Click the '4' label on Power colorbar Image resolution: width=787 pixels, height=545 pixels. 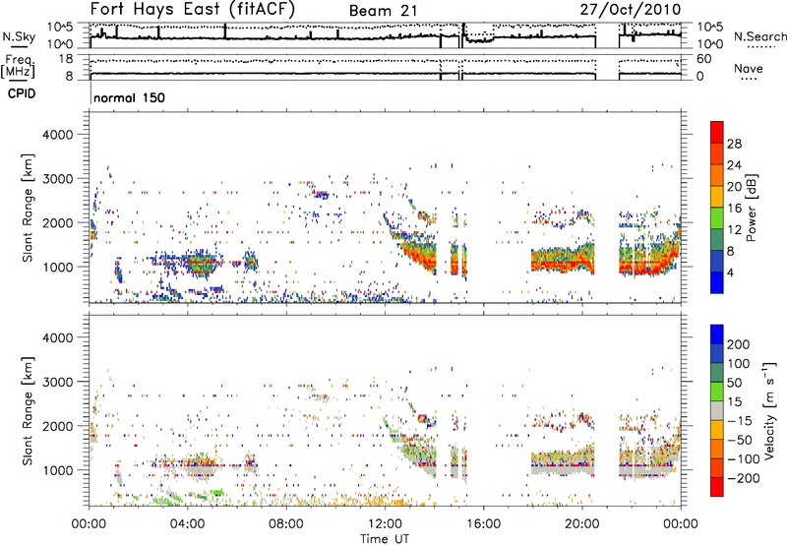[x=731, y=273]
